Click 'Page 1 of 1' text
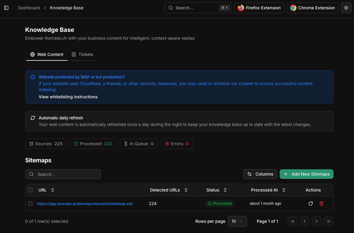 coord(267,221)
